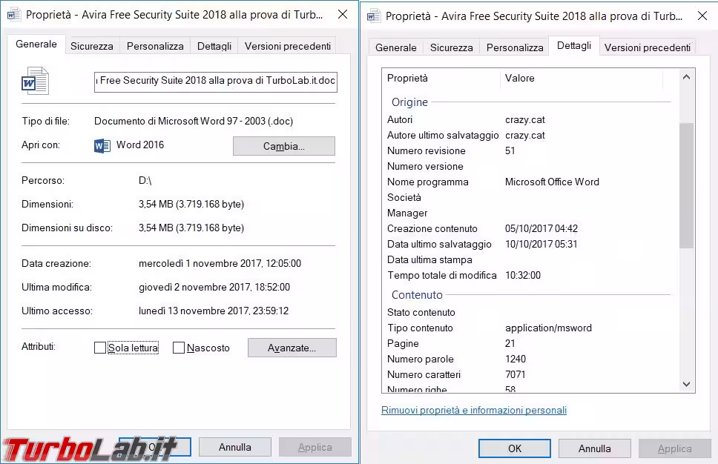Open Generale tab in left window

(36, 44)
